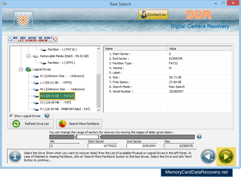
Task: Open the 'We are good or bad' feedback banner
Action: (32, 39)
